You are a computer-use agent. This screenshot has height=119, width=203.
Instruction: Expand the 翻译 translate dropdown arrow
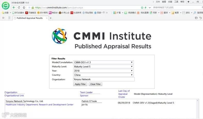coord(170,13)
